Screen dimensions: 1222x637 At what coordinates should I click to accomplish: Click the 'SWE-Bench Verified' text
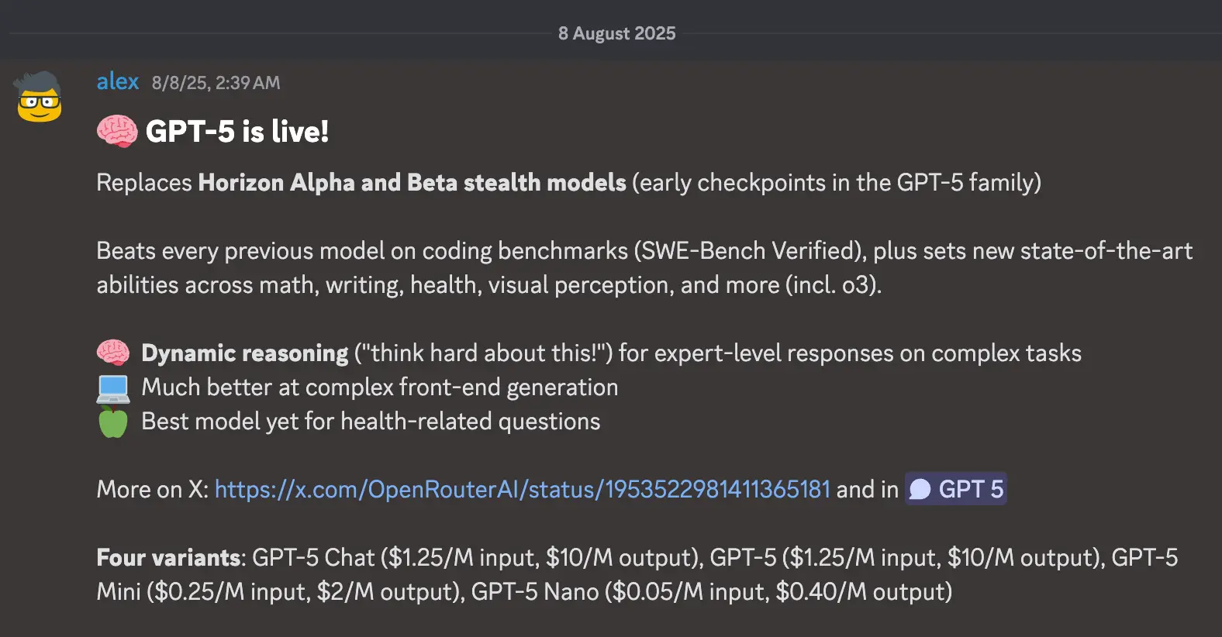pyautogui.click(x=747, y=251)
